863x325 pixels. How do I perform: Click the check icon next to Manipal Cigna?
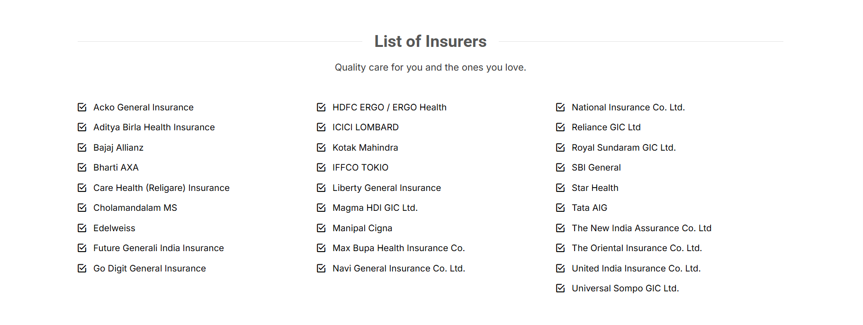click(x=321, y=228)
